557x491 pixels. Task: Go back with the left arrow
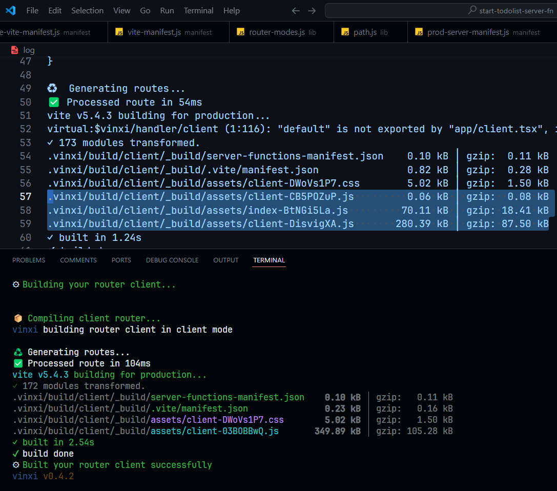[296, 11]
